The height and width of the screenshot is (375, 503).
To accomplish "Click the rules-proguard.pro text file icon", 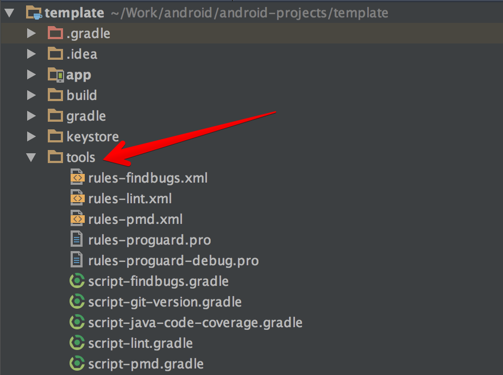I will (x=78, y=240).
